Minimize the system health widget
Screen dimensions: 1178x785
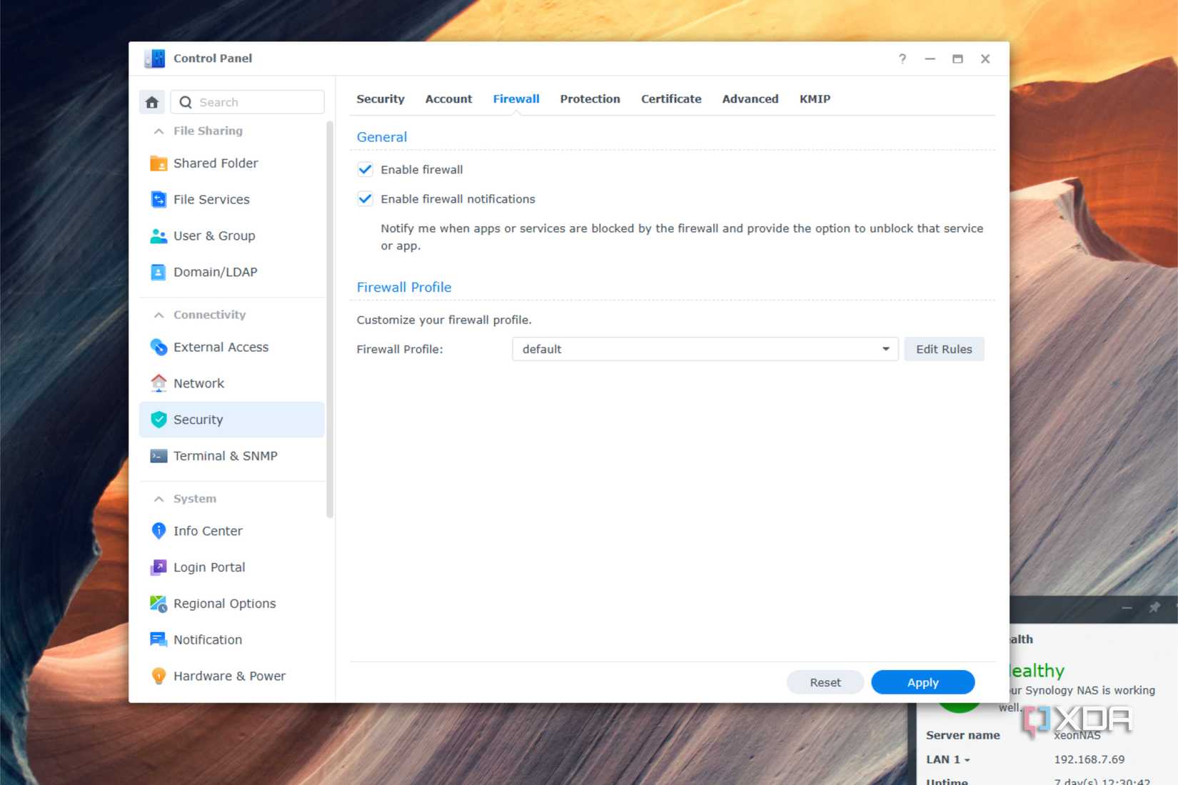point(1127,607)
